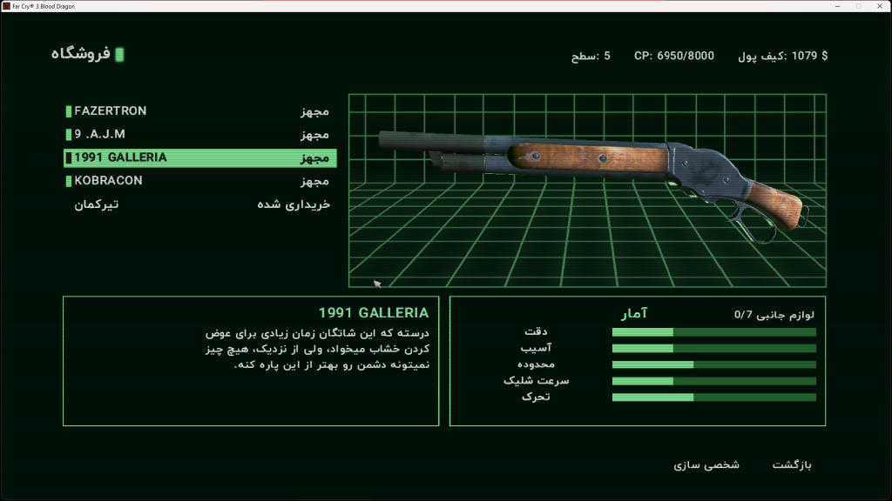The height and width of the screenshot is (501, 892).
Task: Click the سرعت شلیک fire rate bar
Action: pos(714,381)
